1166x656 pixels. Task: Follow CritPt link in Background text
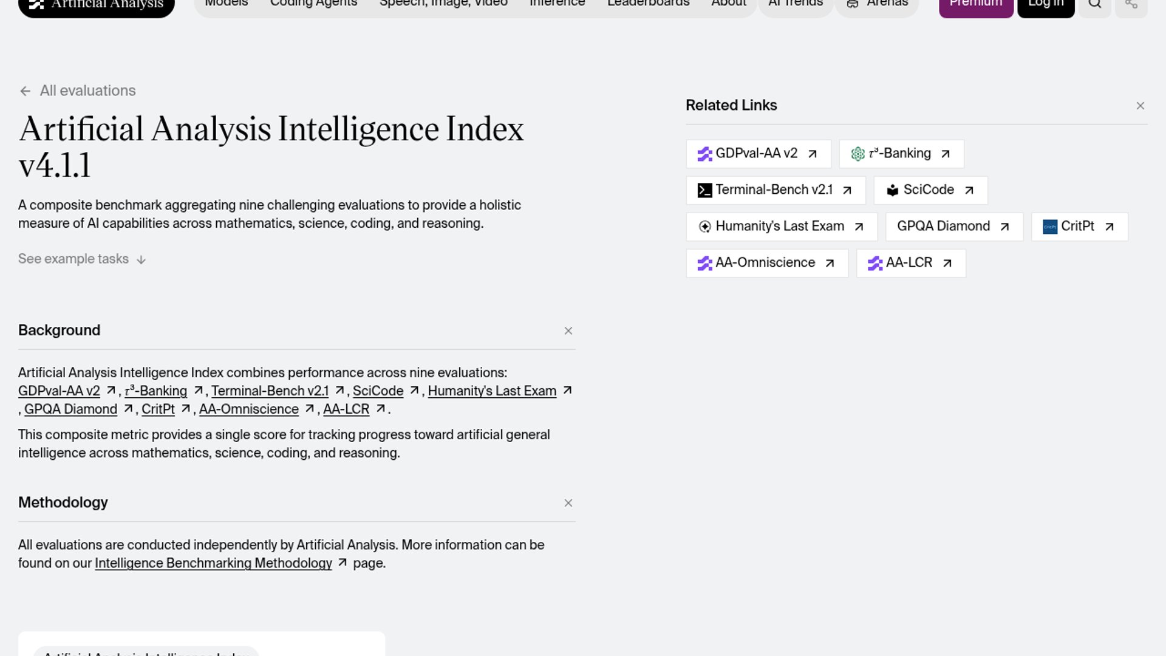tap(158, 409)
